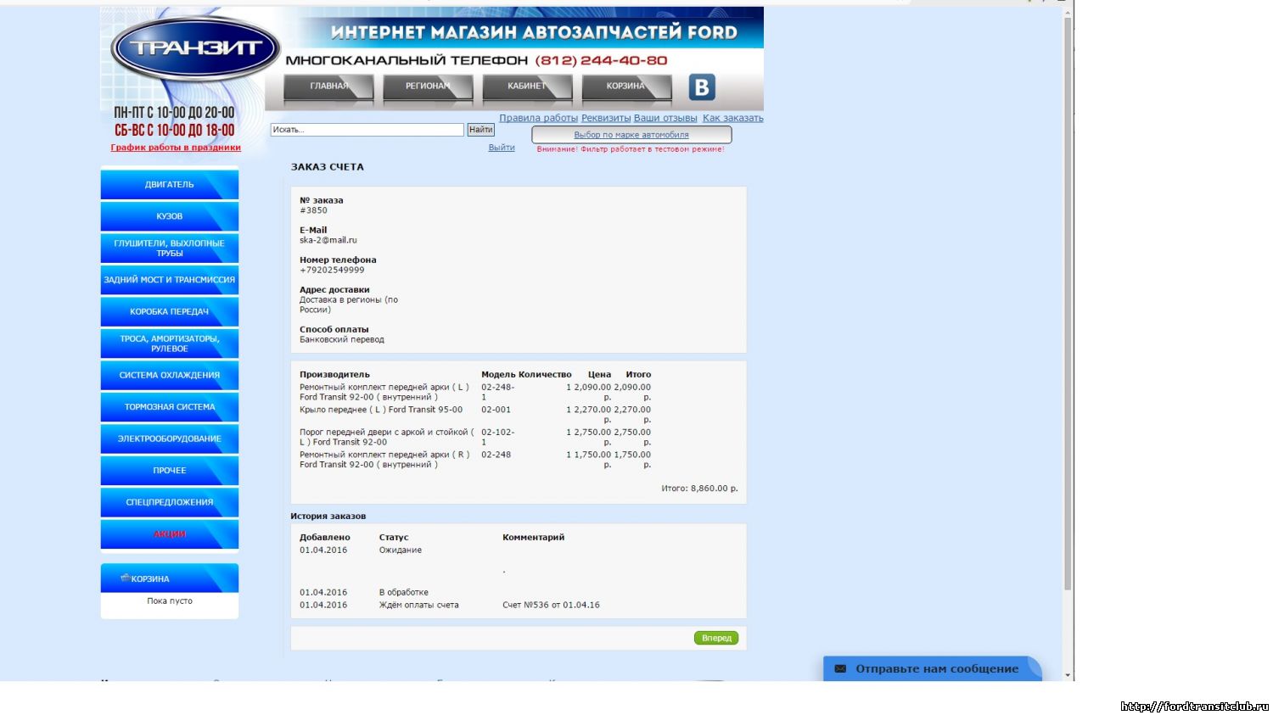Click the phone number (812) 244-40-80

[x=601, y=60]
